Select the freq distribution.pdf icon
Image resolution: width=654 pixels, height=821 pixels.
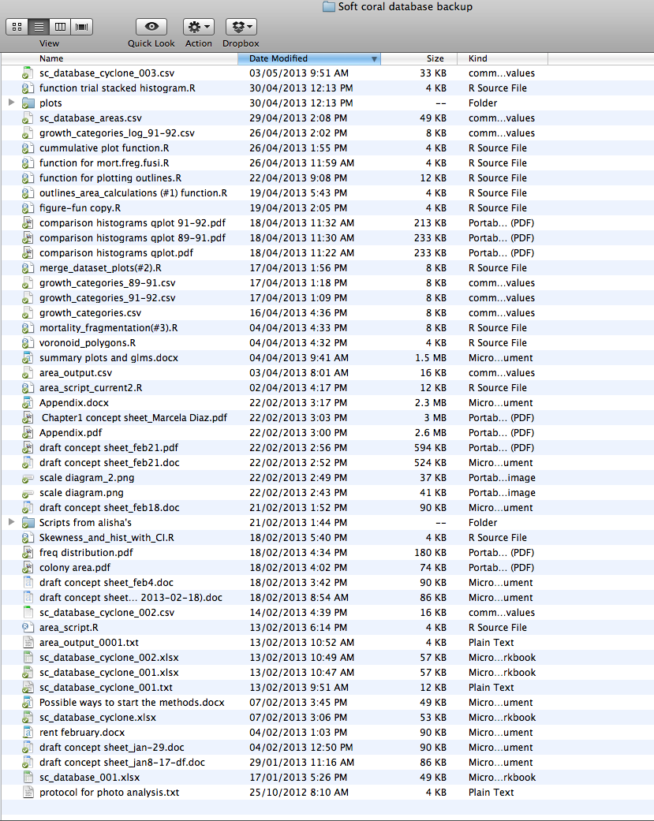tap(28, 552)
